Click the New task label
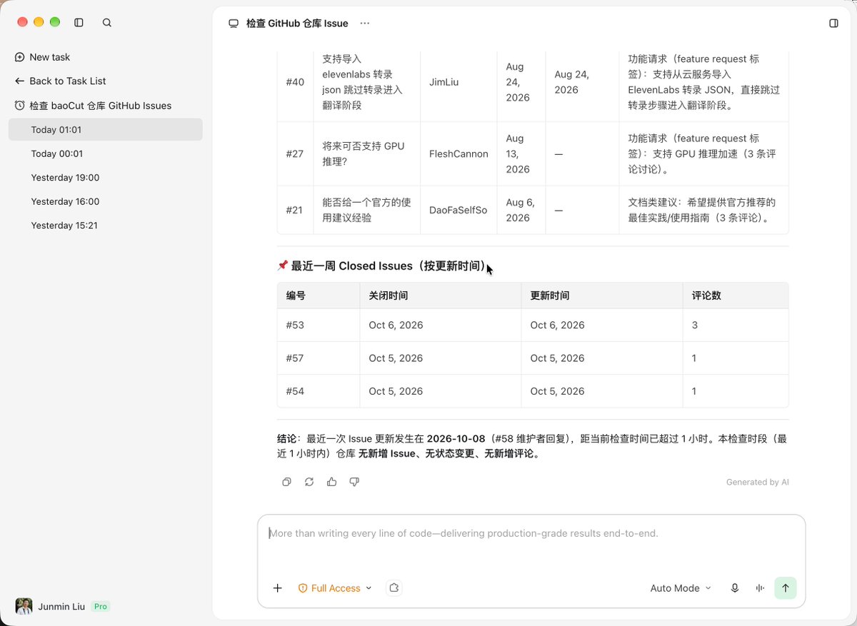 (50, 57)
